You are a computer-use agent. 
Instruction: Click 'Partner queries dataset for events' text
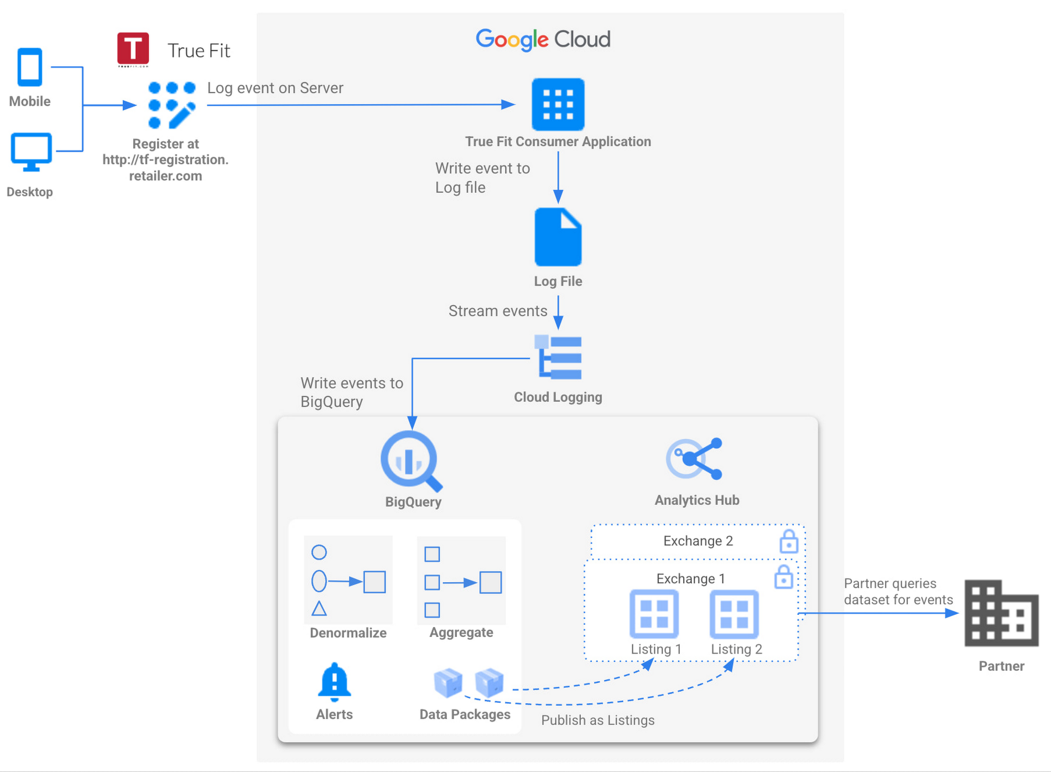898,592
